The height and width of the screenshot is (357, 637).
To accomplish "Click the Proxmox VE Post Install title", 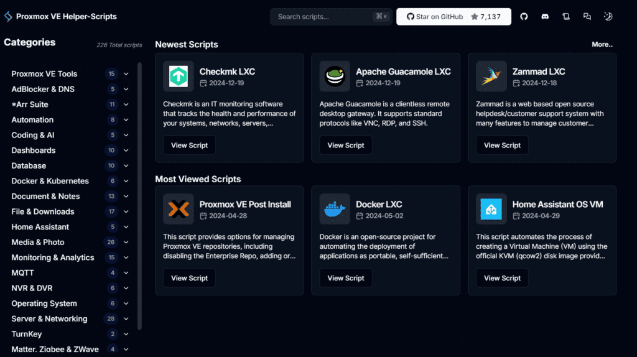I will [245, 204].
